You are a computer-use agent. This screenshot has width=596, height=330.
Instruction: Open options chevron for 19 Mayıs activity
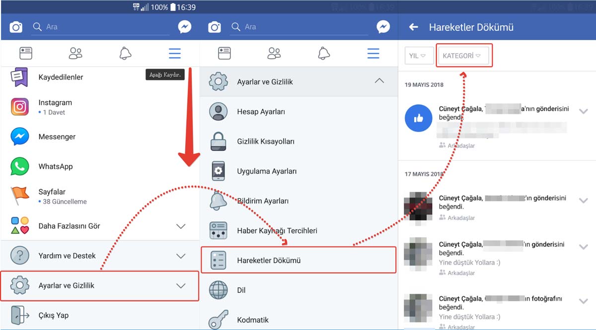pyautogui.click(x=584, y=112)
